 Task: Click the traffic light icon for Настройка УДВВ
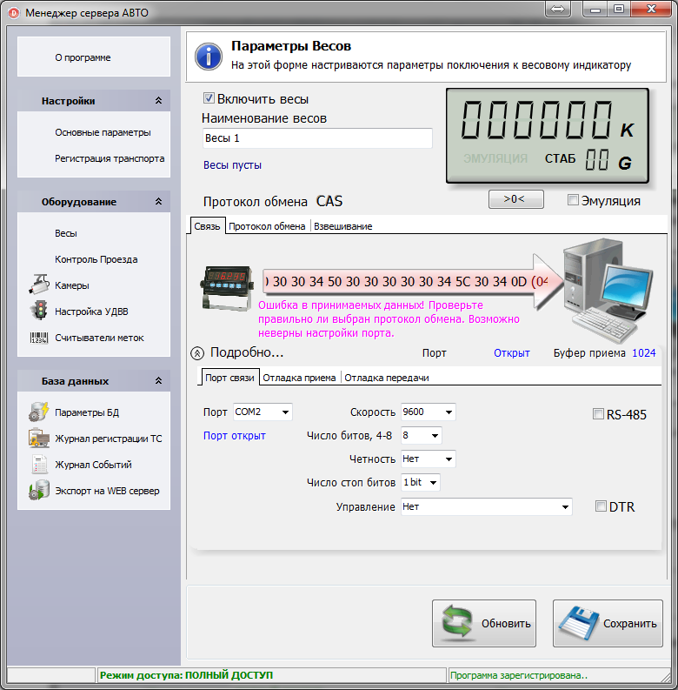tap(38, 312)
